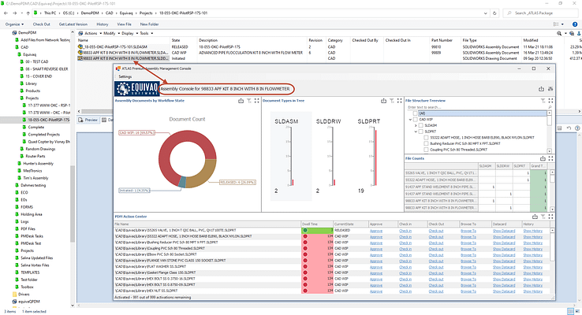Click the PDM search icon above file list
This screenshot has height=315, width=582.
click(559, 33)
